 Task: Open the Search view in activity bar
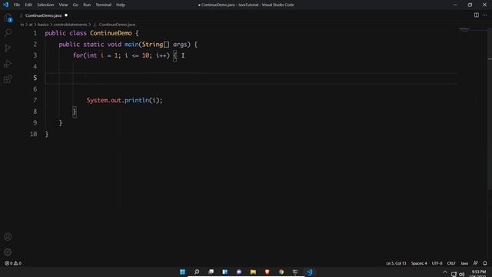[8, 32]
